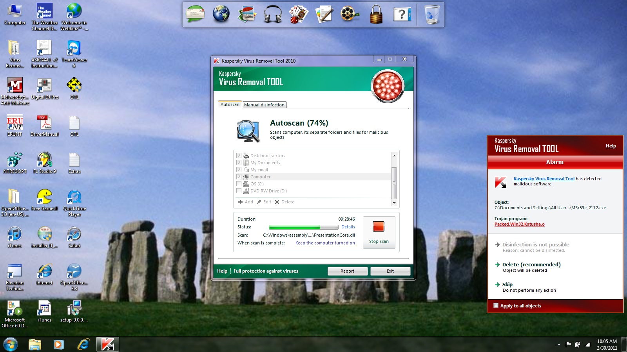
Task: Click scan list scrollbar down arrow
Action: click(x=394, y=203)
